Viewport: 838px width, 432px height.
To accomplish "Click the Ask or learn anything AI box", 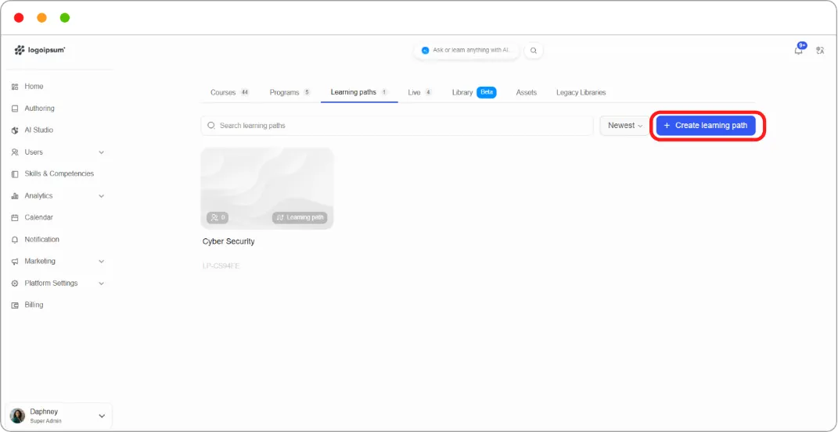I will (x=466, y=50).
